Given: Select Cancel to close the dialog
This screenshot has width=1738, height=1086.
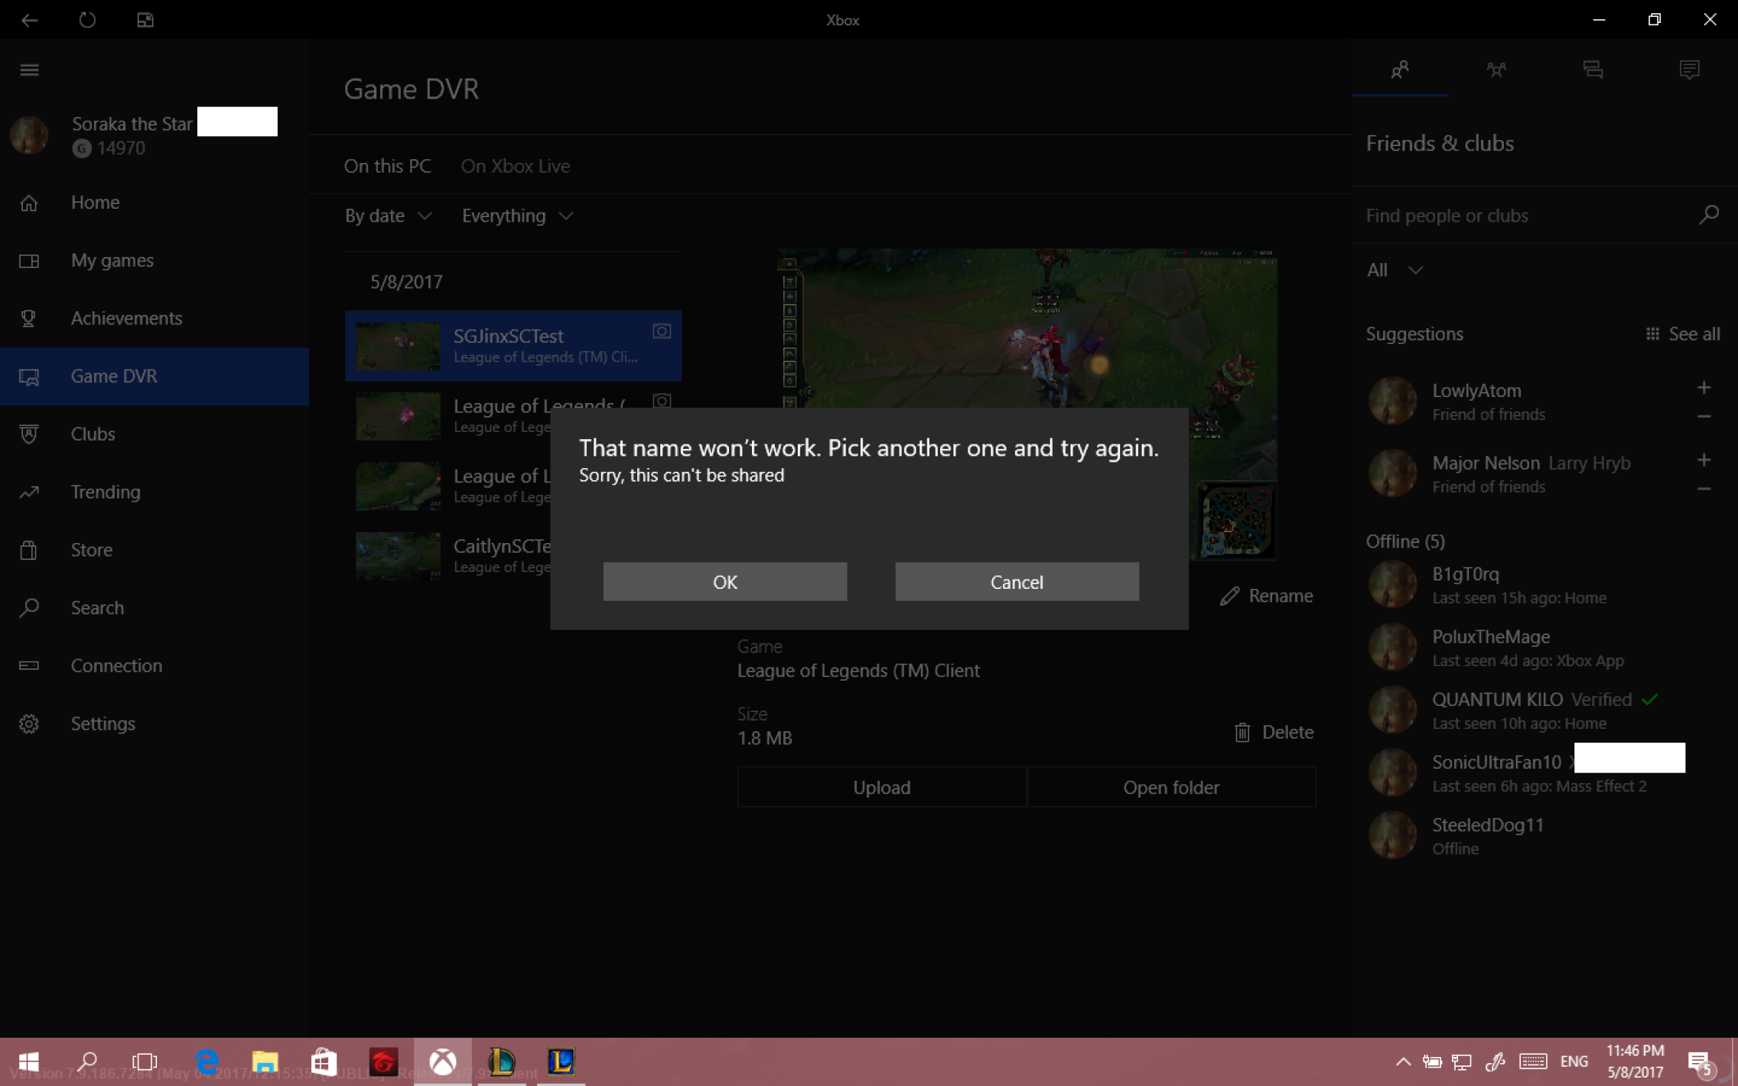Looking at the screenshot, I should tap(1016, 580).
